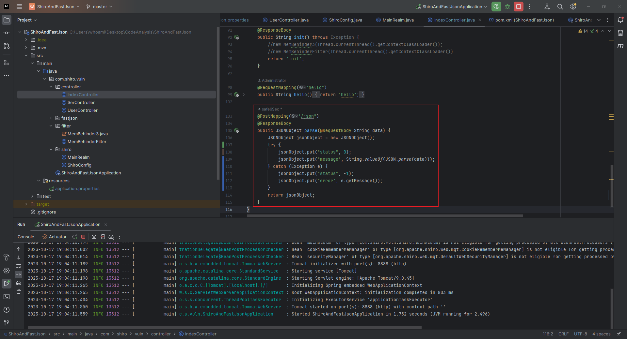Open the Git tool window
This screenshot has height=339, width=627.
point(7,323)
